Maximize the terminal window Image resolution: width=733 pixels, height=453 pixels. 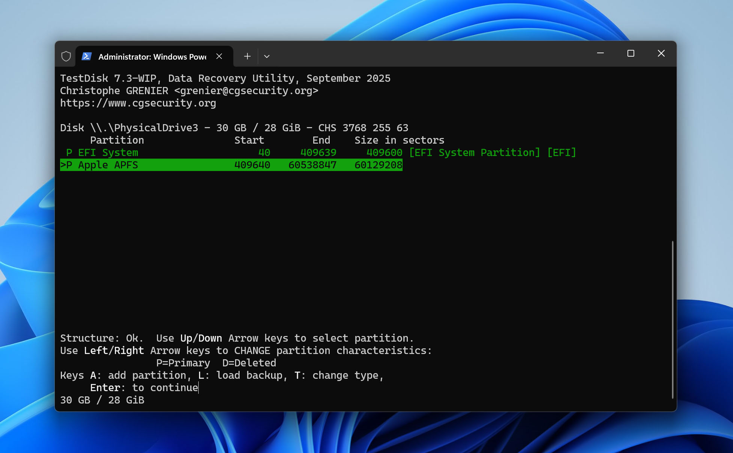(631, 53)
